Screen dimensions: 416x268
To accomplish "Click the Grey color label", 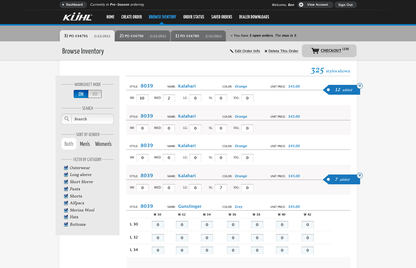I will pos(239,207).
